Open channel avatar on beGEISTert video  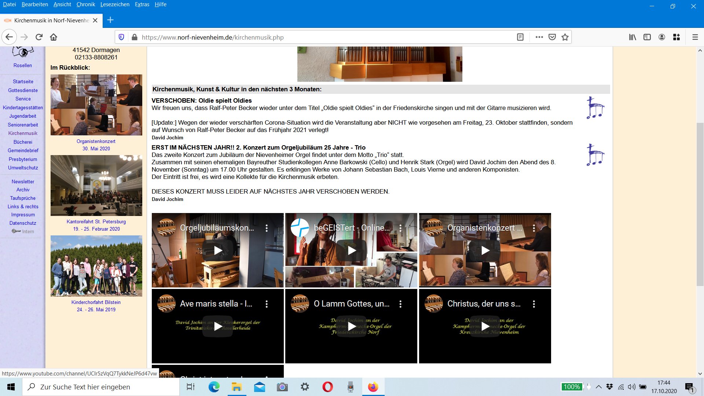[x=300, y=228]
